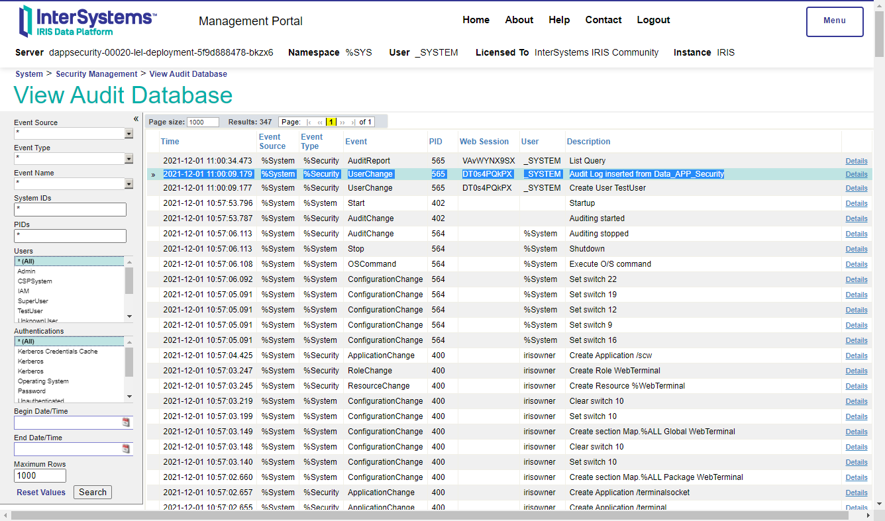Click the Begin Date/Time calendar icon
The image size is (885, 521).
coord(126,422)
